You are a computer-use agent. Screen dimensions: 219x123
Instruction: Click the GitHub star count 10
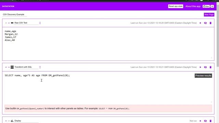click(x=212, y=6)
